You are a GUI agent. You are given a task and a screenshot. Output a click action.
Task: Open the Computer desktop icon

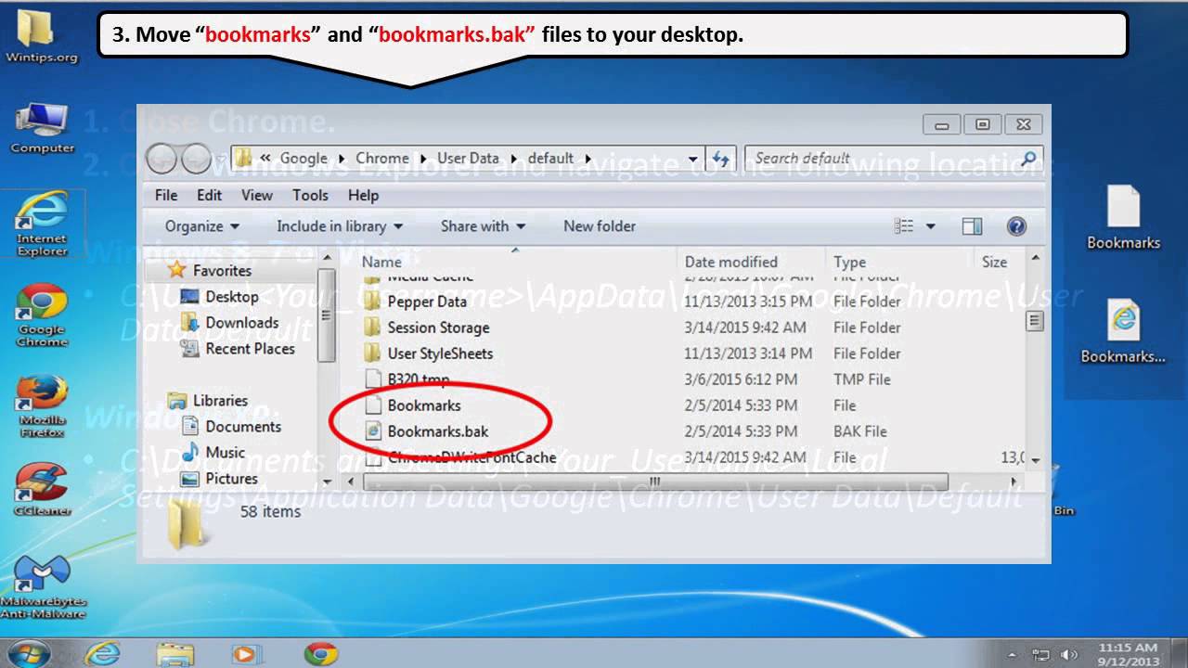[42, 127]
